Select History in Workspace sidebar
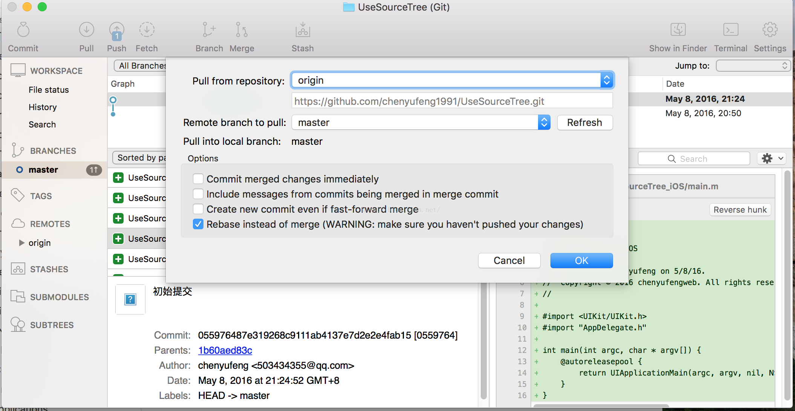 coord(43,107)
